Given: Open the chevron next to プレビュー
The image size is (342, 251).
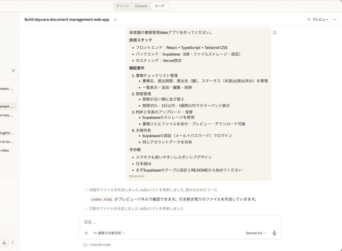Looking at the screenshot, I should coord(335,19).
